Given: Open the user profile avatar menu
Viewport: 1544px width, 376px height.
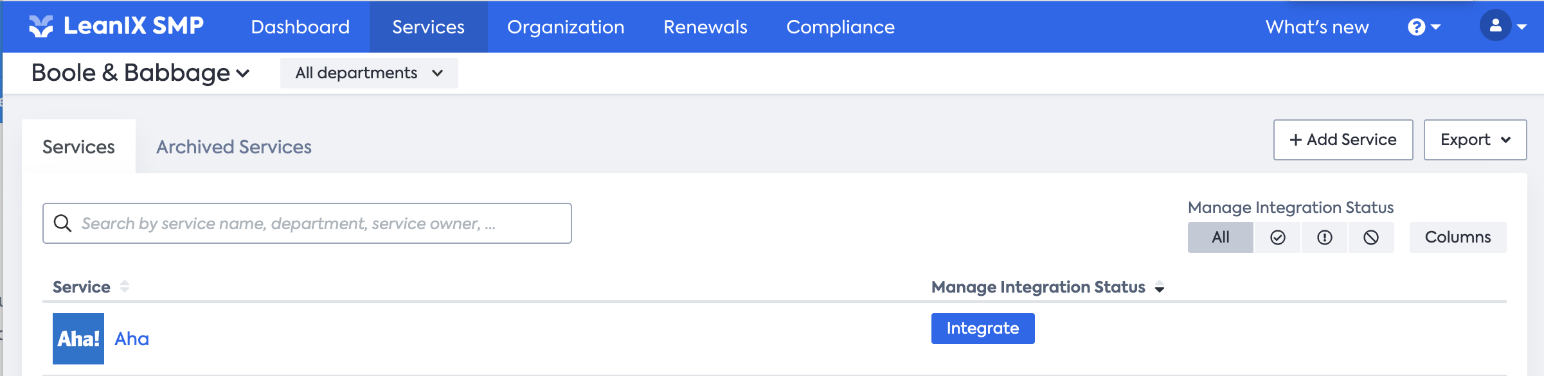Looking at the screenshot, I should point(1495,26).
